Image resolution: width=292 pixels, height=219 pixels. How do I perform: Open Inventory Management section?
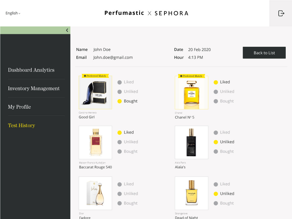[x=34, y=88]
